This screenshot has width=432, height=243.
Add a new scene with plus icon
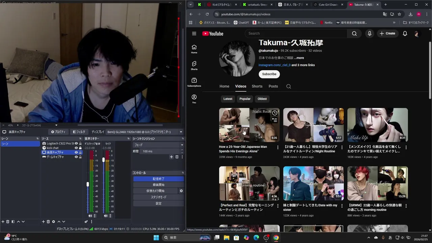3,222
